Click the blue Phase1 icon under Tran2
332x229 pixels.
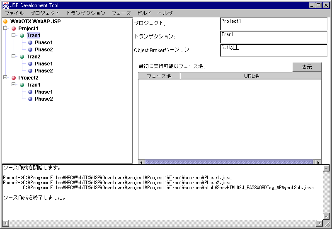pos(30,64)
